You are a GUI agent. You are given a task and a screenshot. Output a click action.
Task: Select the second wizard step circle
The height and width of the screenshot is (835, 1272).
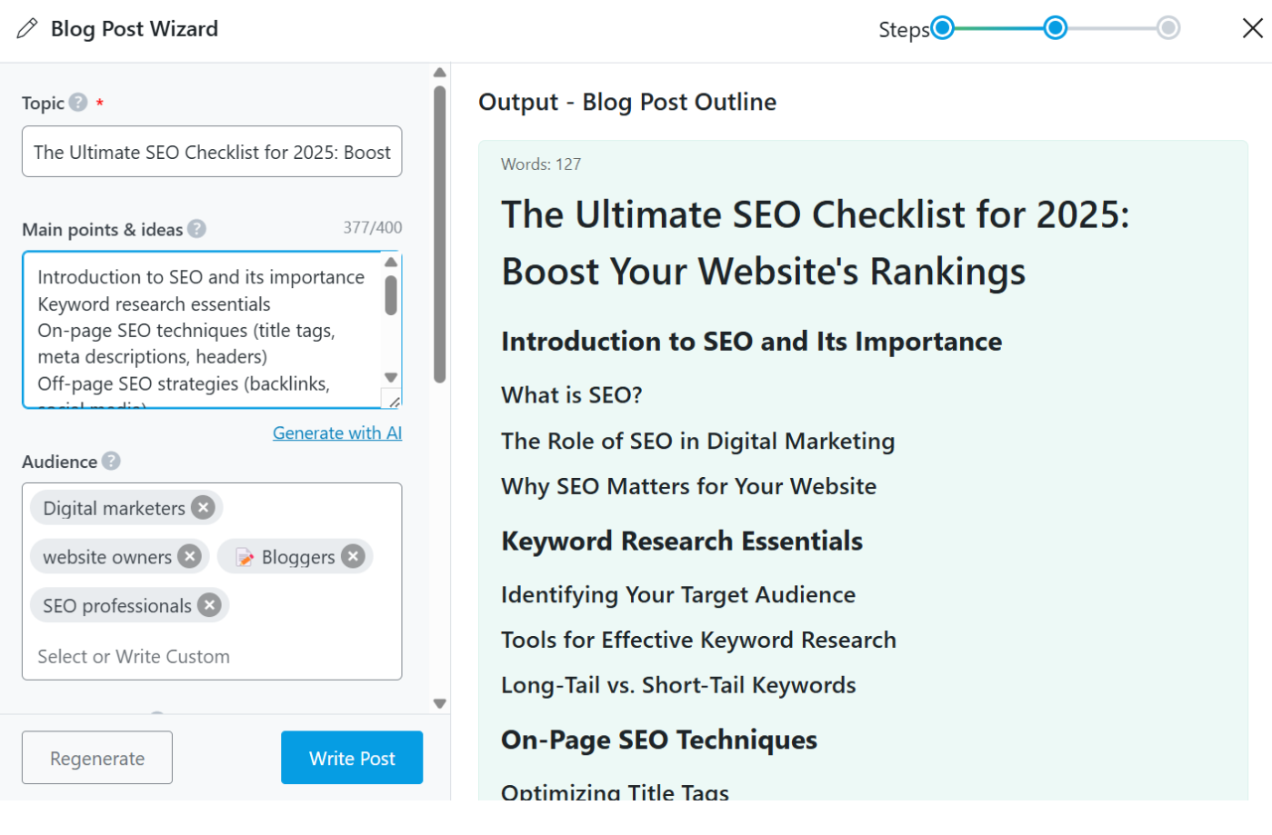[x=1055, y=29]
